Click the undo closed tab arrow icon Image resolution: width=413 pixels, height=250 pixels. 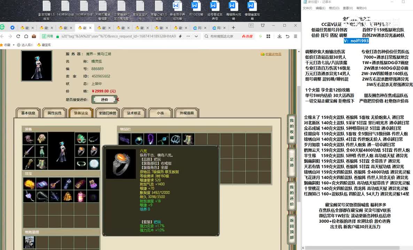click(288, 36)
